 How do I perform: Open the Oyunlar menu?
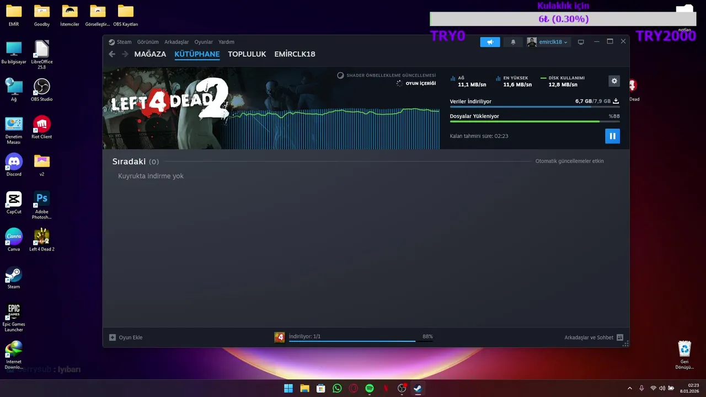[x=204, y=42]
